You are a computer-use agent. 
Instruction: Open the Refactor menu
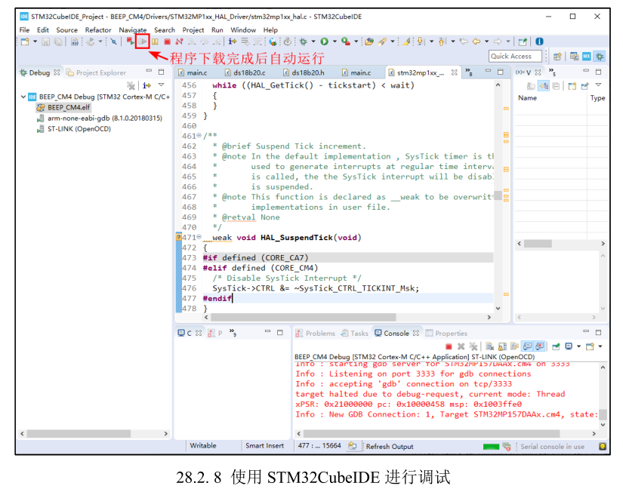(97, 29)
